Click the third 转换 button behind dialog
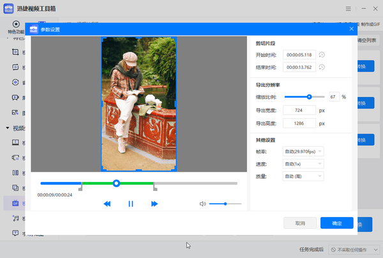383x258 pixels. [366, 140]
